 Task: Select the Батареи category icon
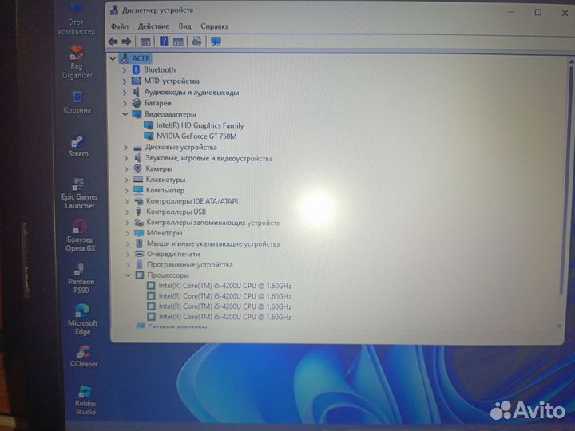[x=137, y=103]
